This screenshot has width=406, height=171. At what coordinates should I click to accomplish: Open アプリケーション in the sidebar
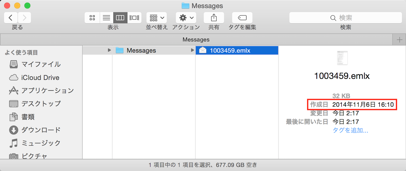[48, 91]
